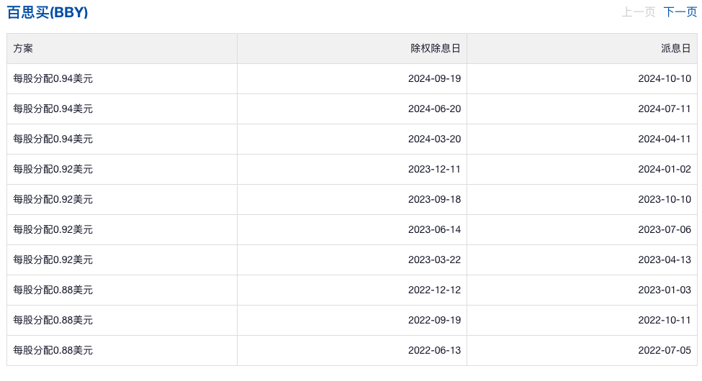Click the payout date 2024-01-02 cell
This screenshot has width=702, height=381.
click(x=582, y=169)
